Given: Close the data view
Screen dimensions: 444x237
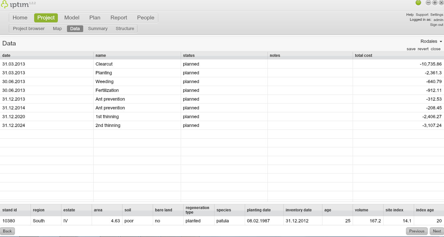Looking at the screenshot, I should pos(436,49).
